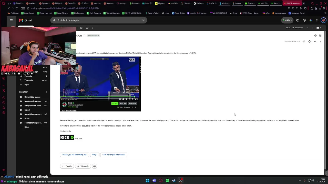This screenshot has width=328, height=184.
Task: Click the Yönlendir forward button
Action: click(x=83, y=166)
